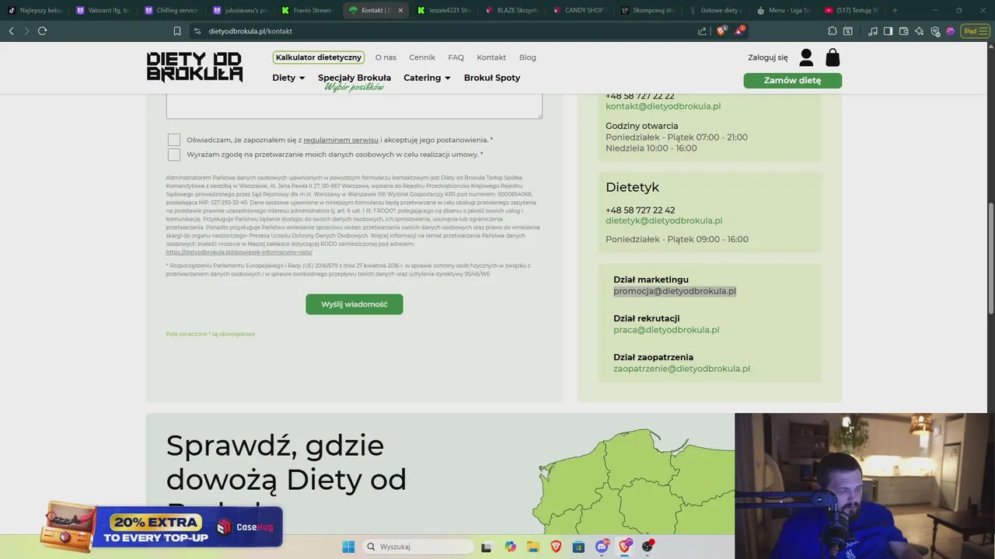995x559 pixels.
Task: Click inside the message textarea
Action: tap(354, 106)
